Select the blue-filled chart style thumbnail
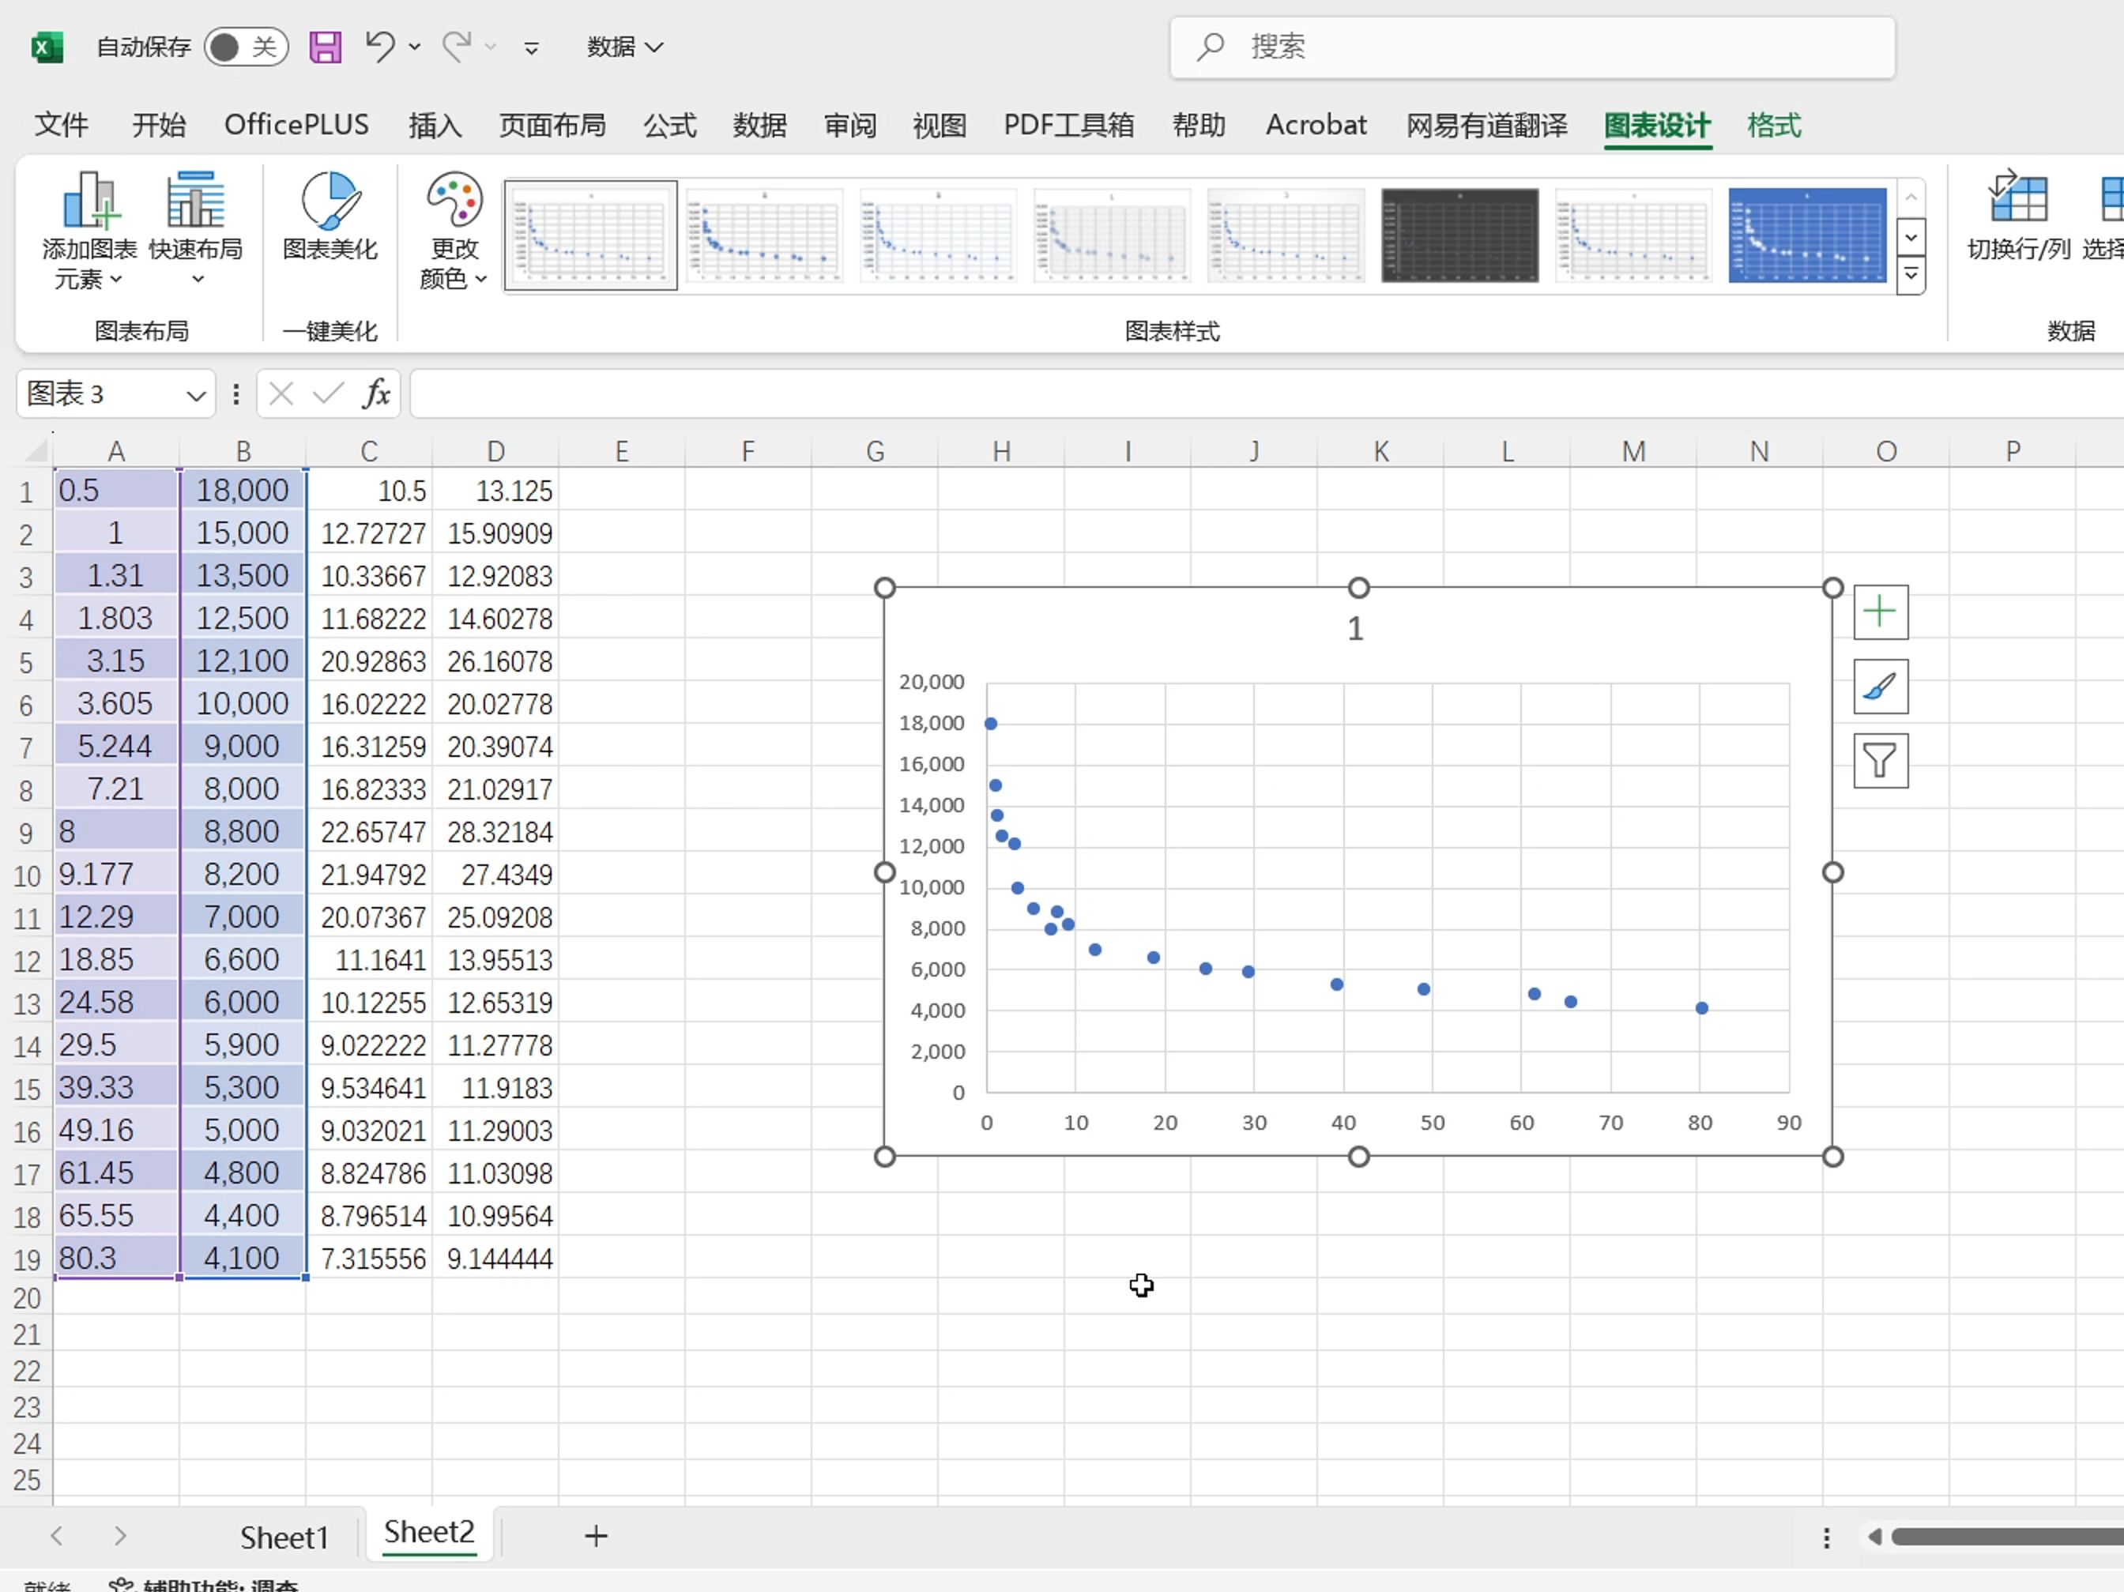Image resolution: width=2124 pixels, height=1592 pixels. point(1807,235)
